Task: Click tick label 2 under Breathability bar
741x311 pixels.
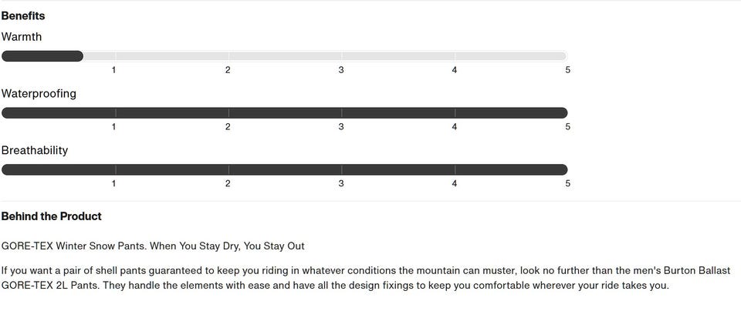Action: click(228, 184)
